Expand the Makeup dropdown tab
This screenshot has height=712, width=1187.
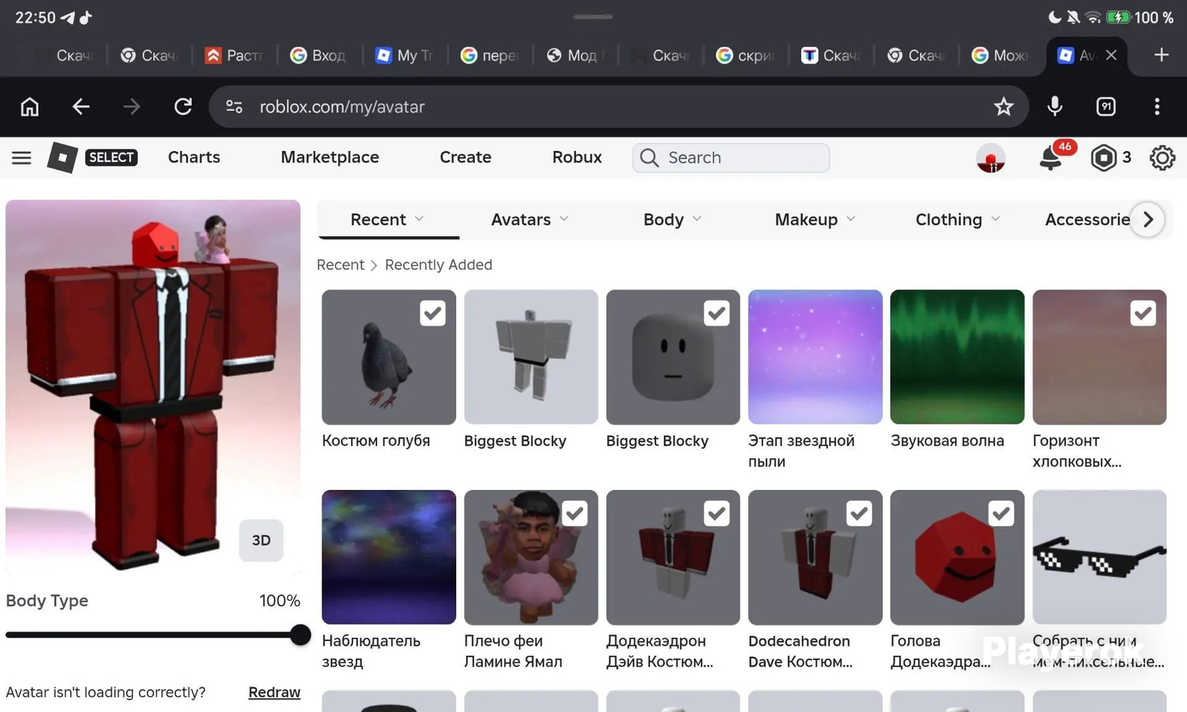[x=815, y=219]
